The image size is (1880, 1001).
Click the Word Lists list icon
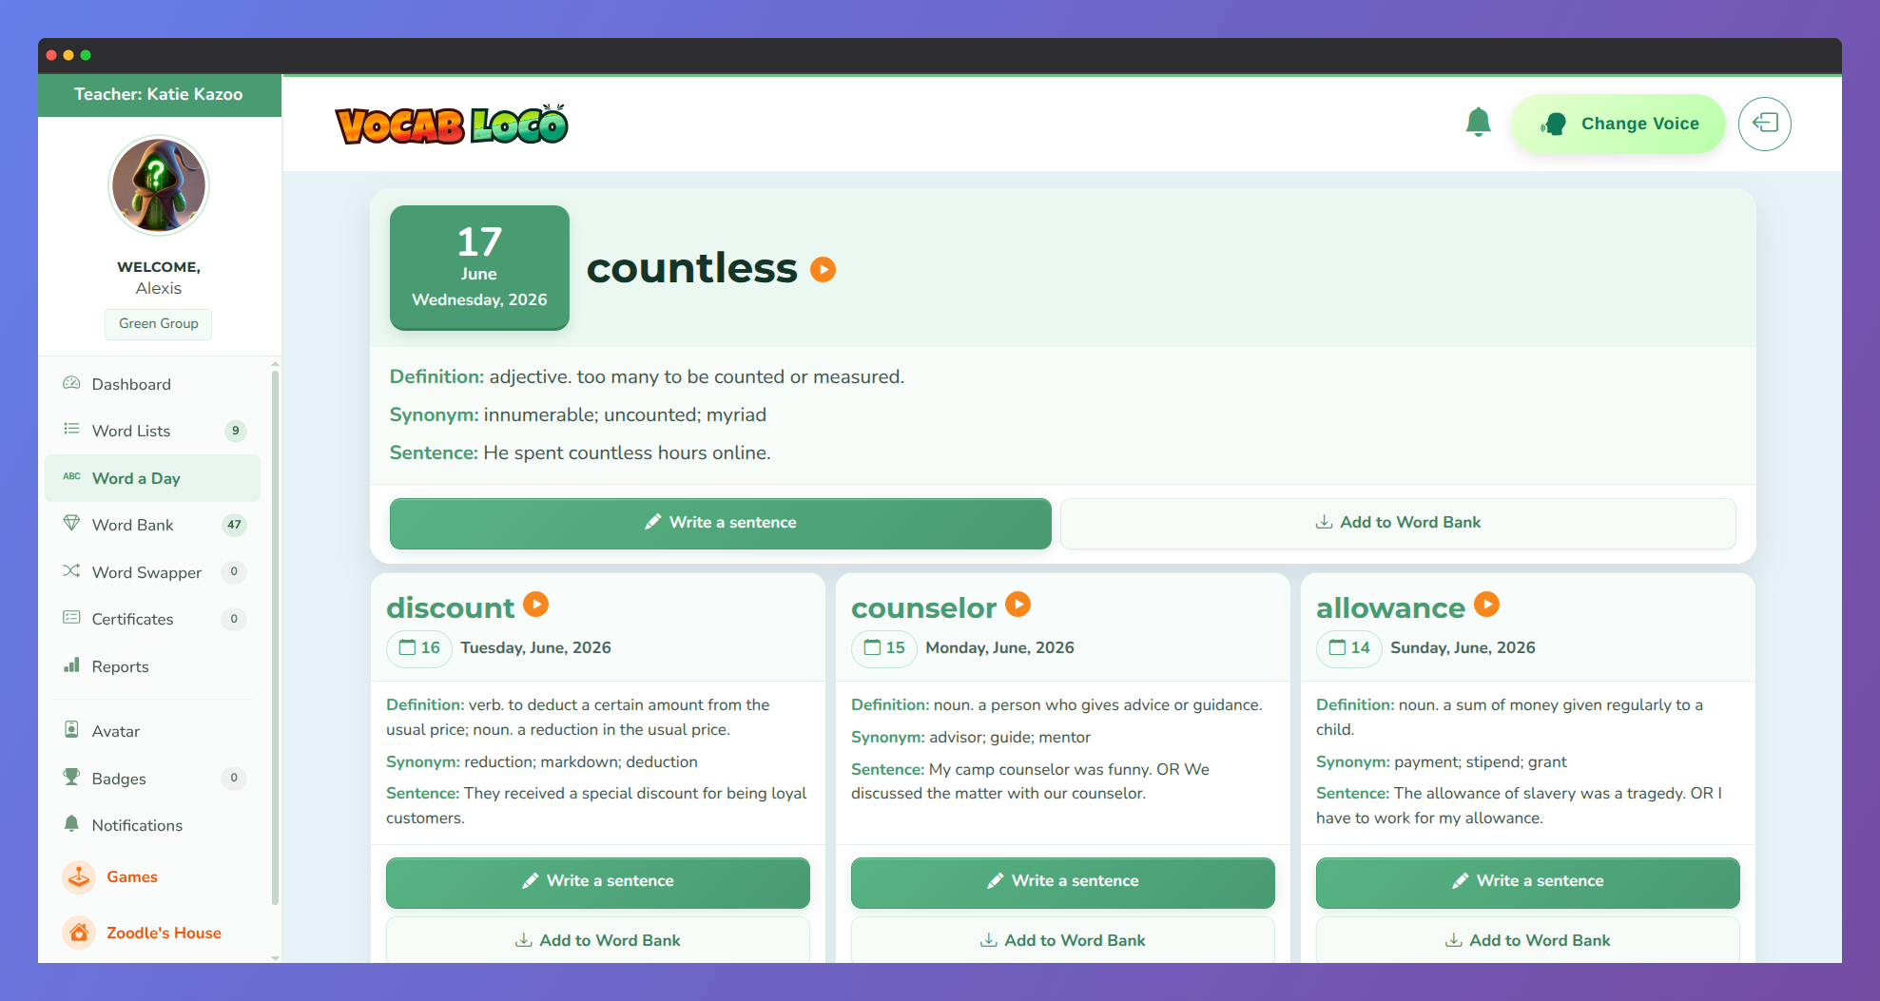[x=71, y=430]
